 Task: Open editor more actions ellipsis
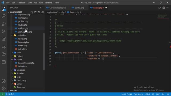[168, 8]
